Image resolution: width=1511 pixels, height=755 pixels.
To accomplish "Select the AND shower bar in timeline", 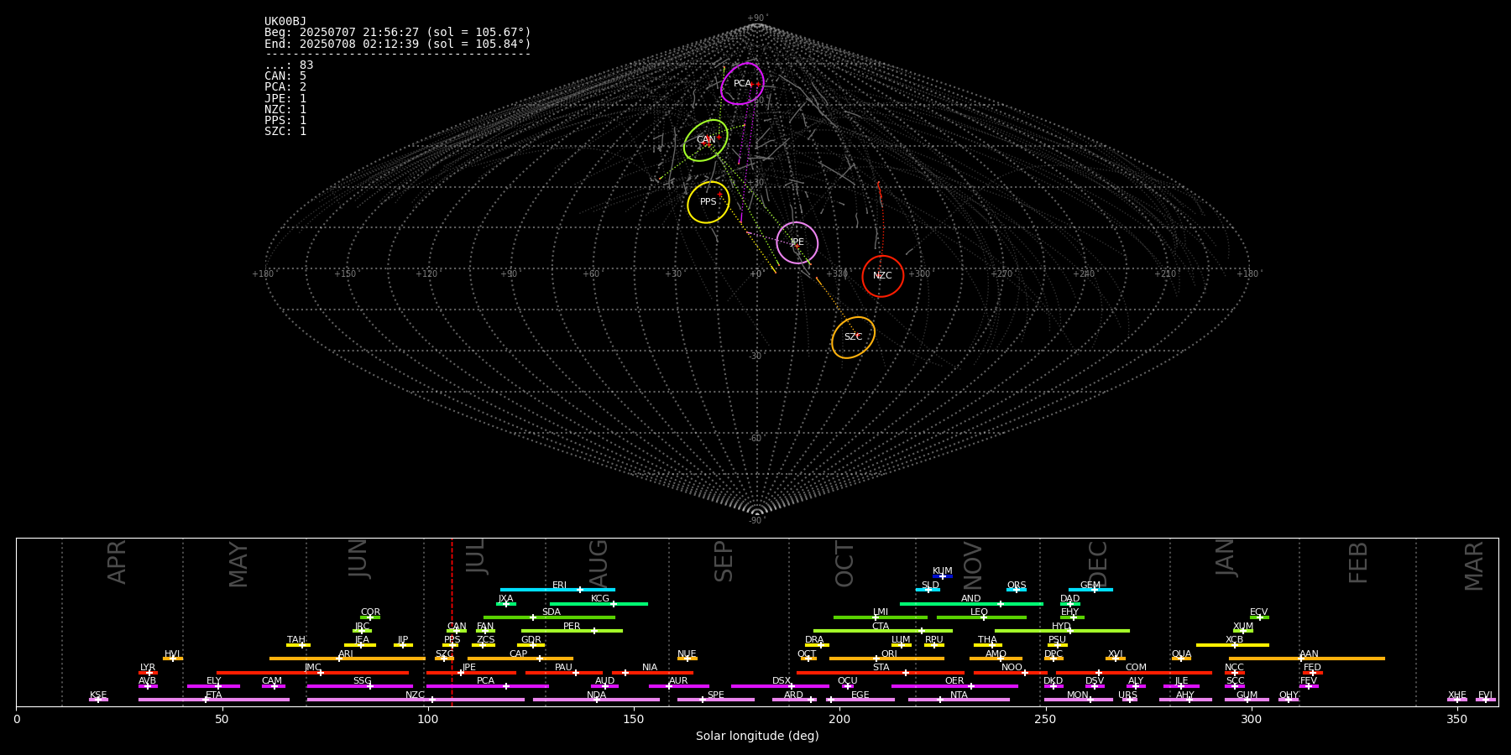I will [971, 604].
